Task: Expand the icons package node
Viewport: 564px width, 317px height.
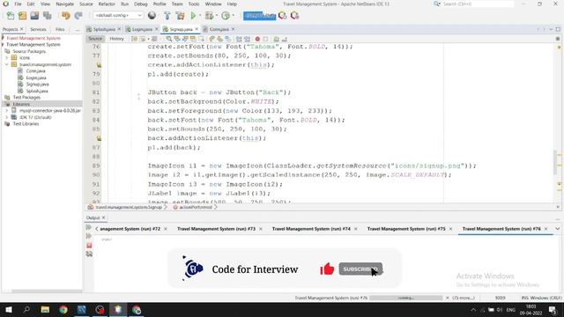Action: (x=6, y=58)
